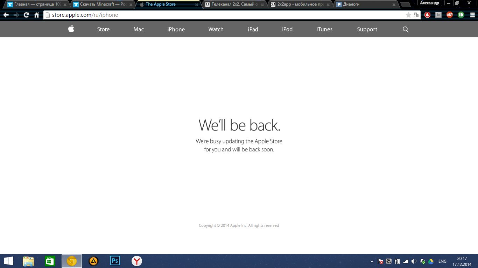This screenshot has width=478, height=268.
Task: Bookmark this page with the star icon
Action: [x=408, y=15]
